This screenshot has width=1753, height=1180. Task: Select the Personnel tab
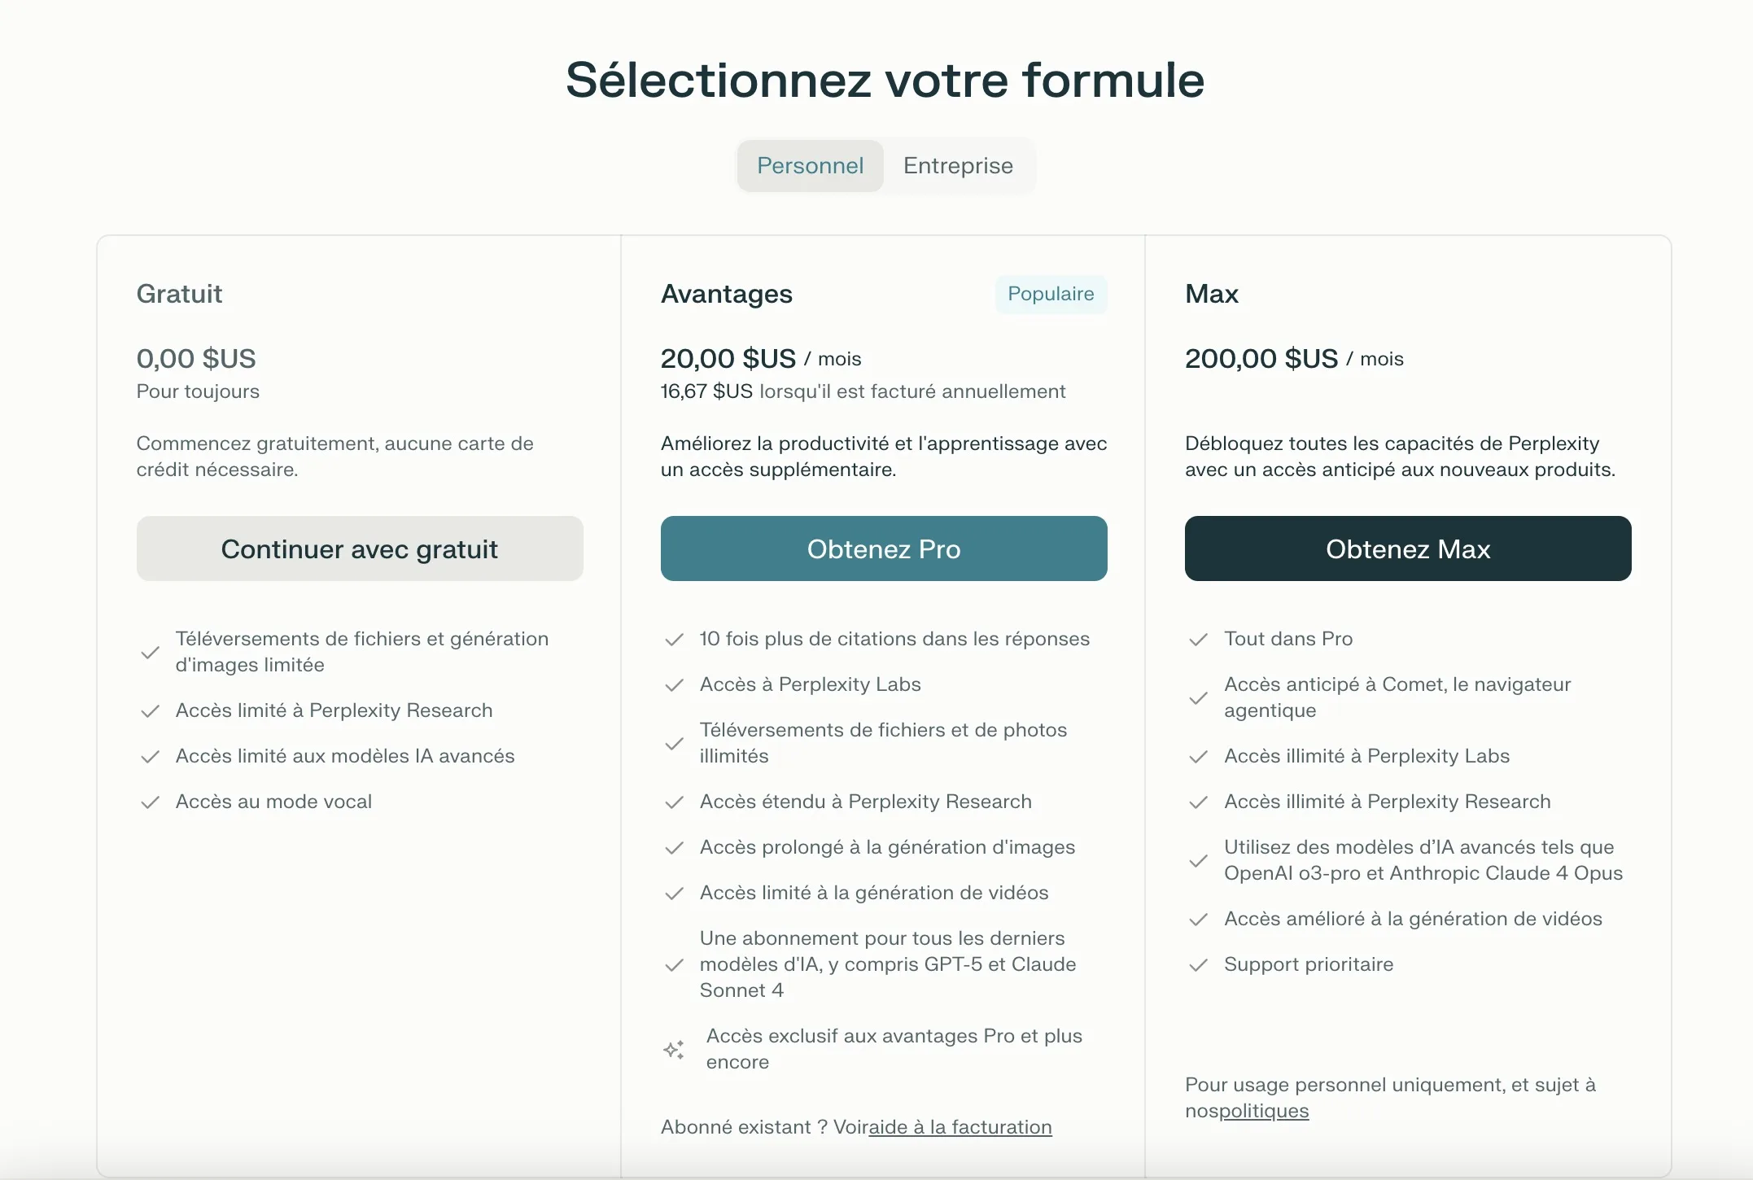pos(810,166)
